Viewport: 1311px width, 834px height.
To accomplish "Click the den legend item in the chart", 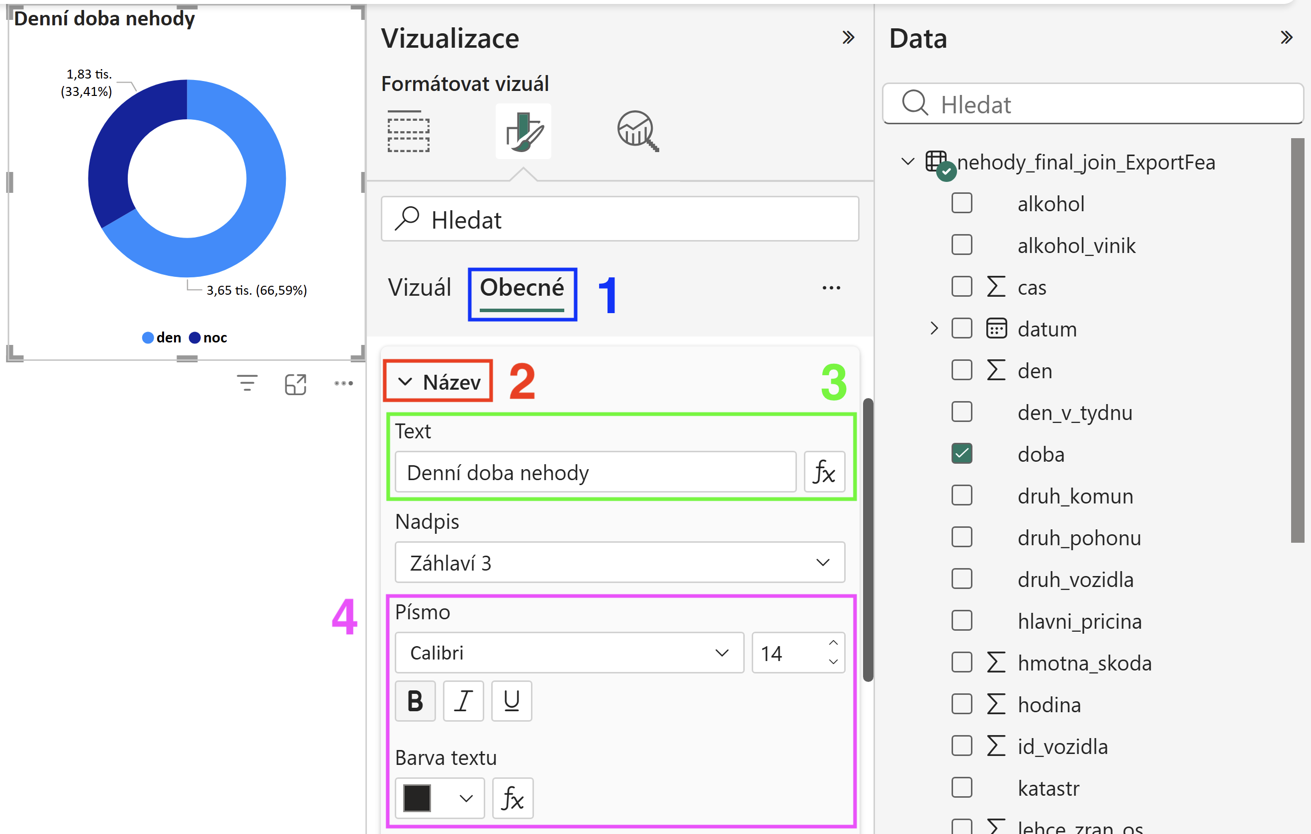I will (162, 337).
